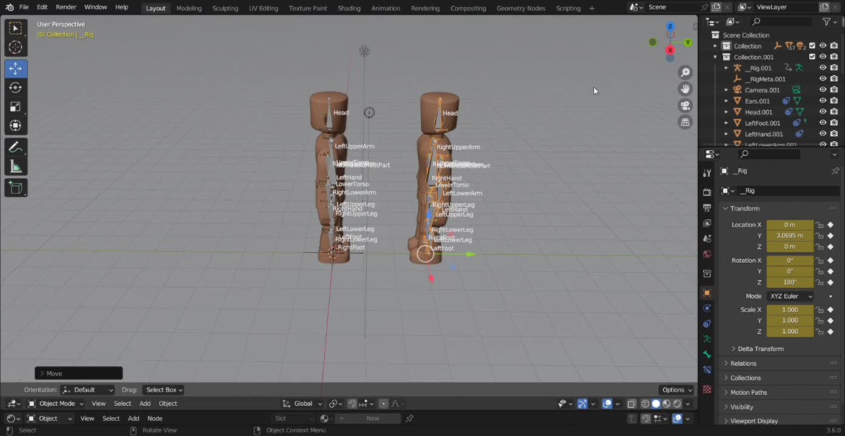The image size is (845, 436).
Task: Choose the Add Cube tool
Action: [16, 188]
